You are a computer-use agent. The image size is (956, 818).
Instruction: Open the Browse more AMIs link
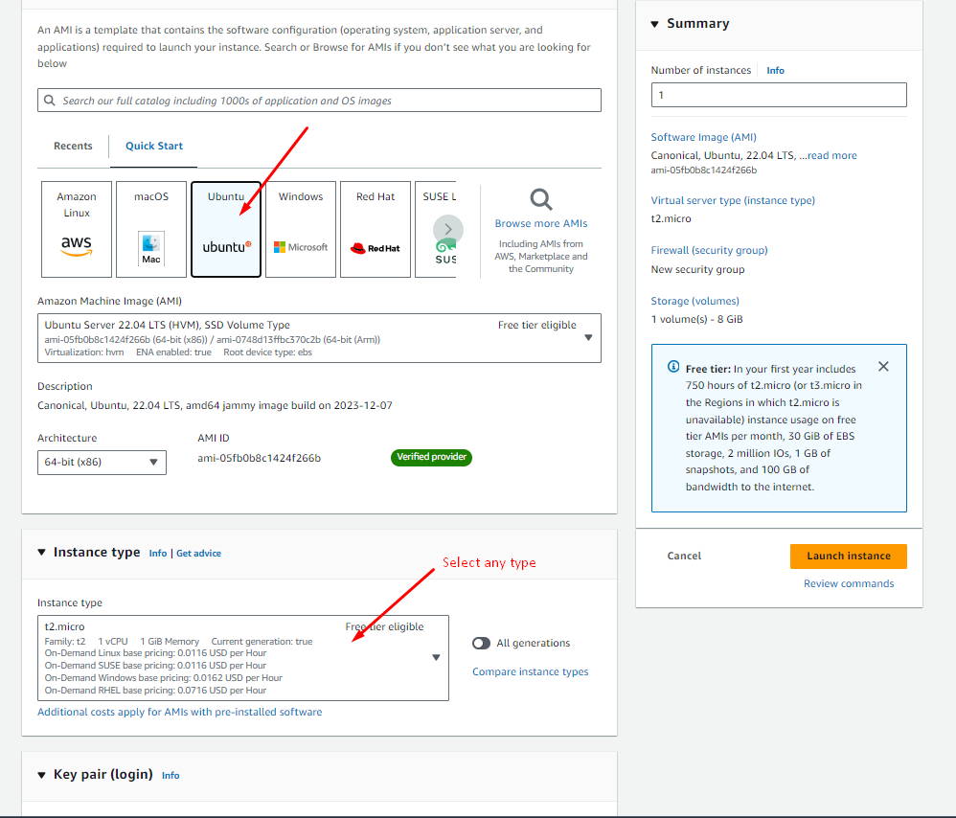pos(541,223)
